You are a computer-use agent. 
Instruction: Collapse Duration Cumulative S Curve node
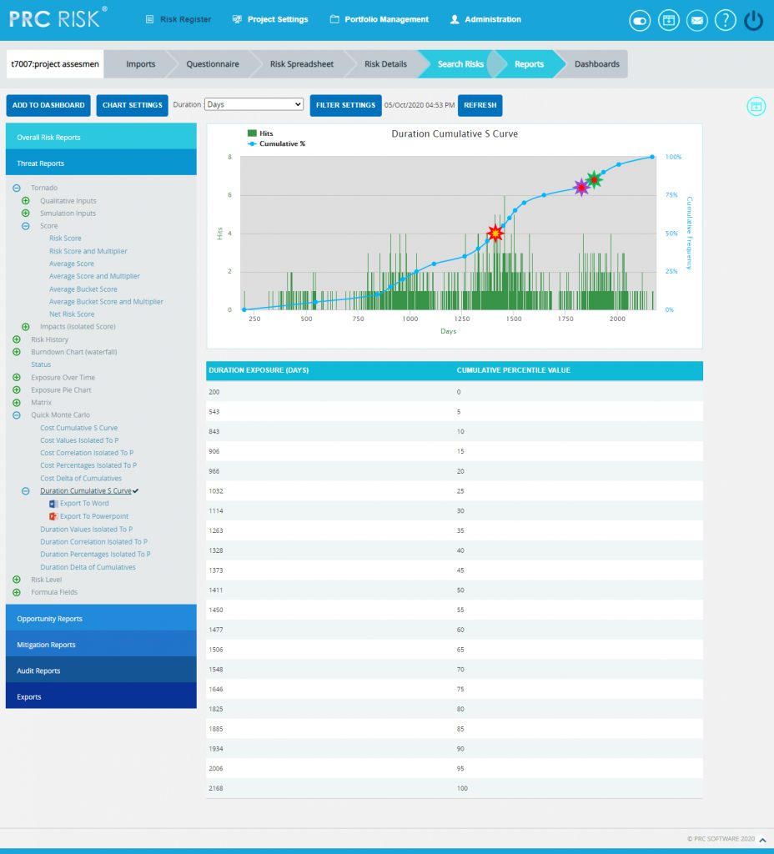tap(26, 490)
